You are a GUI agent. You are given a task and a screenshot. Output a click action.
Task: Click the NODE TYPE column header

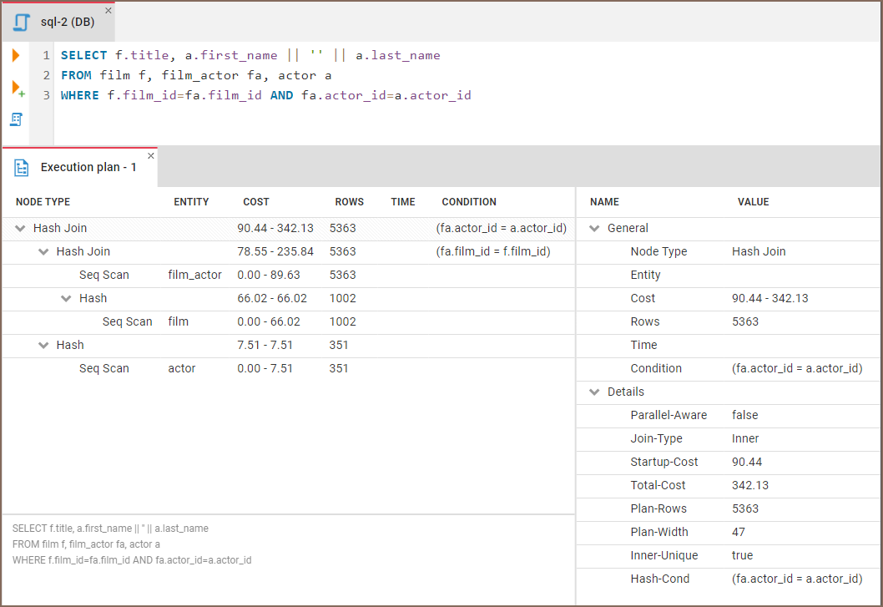(43, 202)
